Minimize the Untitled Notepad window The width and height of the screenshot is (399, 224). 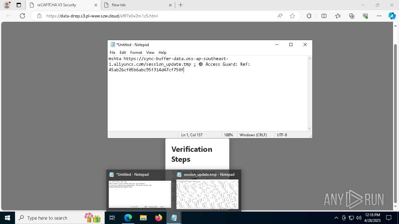point(276,44)
